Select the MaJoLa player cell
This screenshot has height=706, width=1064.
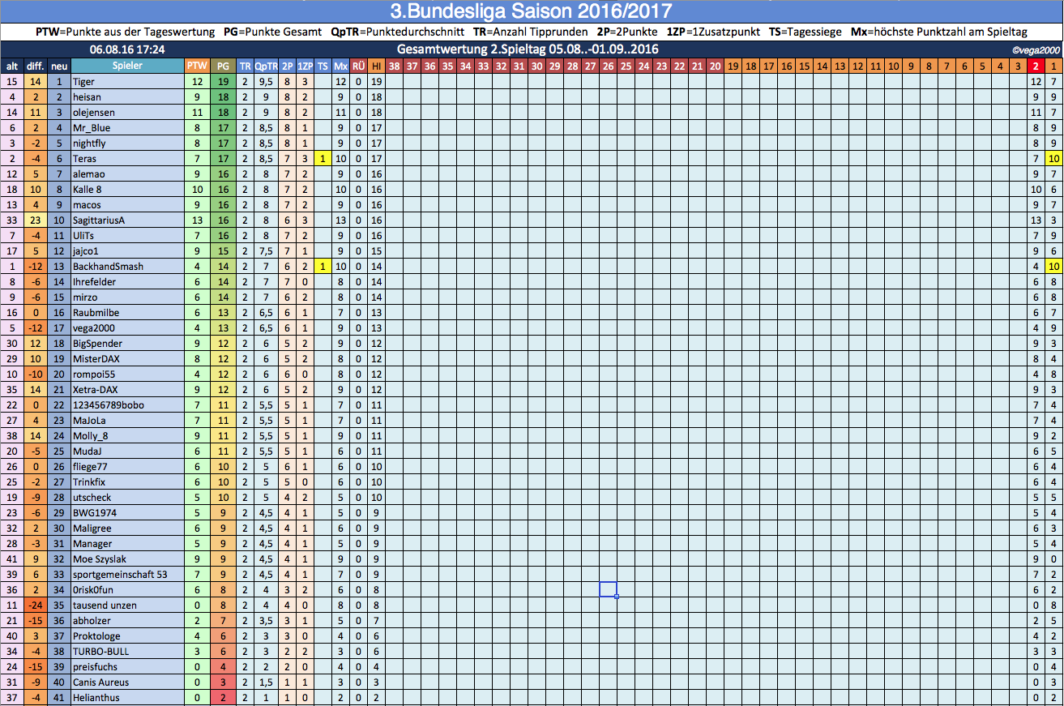coord(127,420)
